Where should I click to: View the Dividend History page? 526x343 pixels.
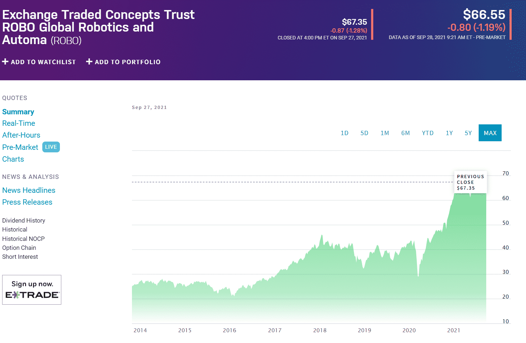pyautogui.click(x=23, y=220)
